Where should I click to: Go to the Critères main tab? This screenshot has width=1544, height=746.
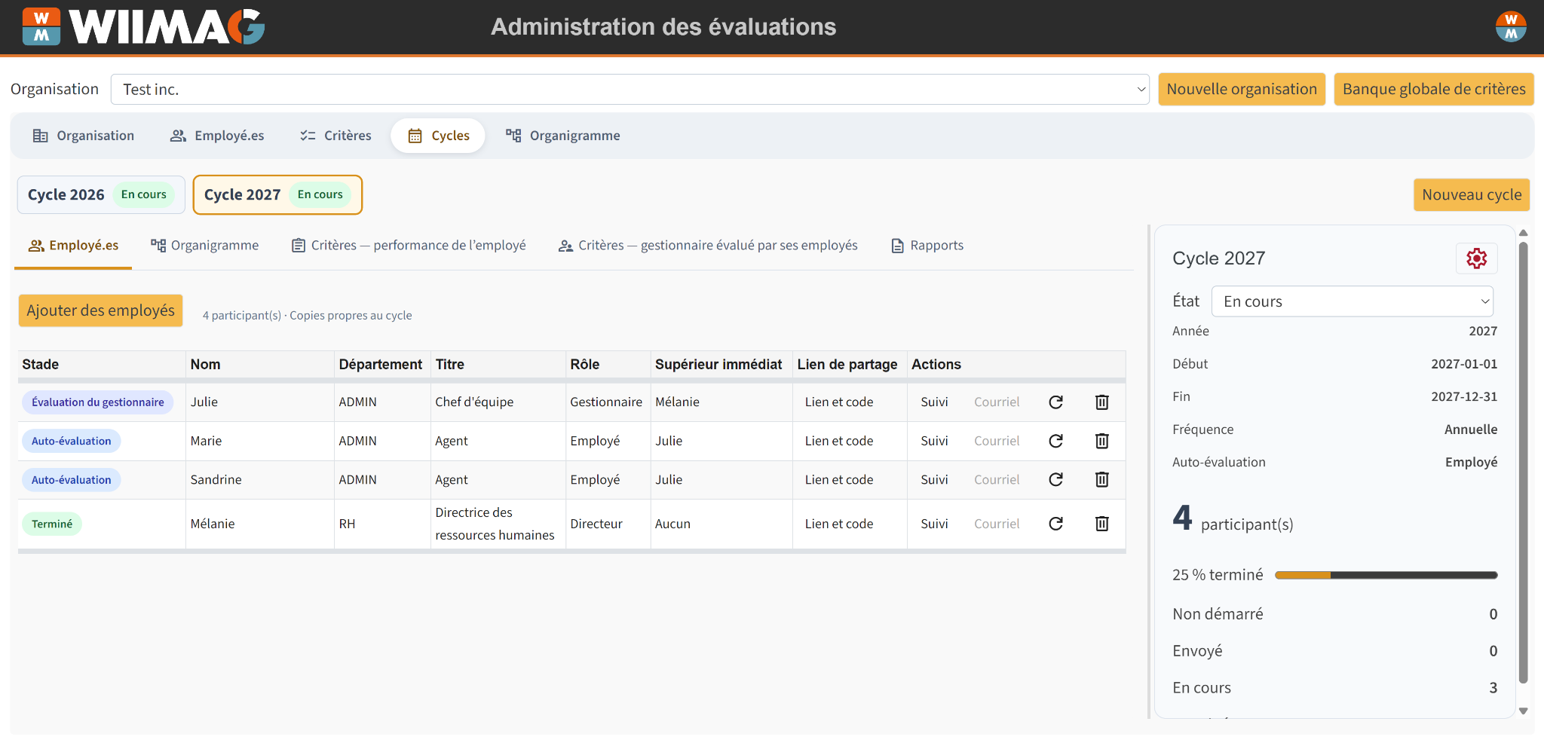pyautogui.click(x=336, y=136)
